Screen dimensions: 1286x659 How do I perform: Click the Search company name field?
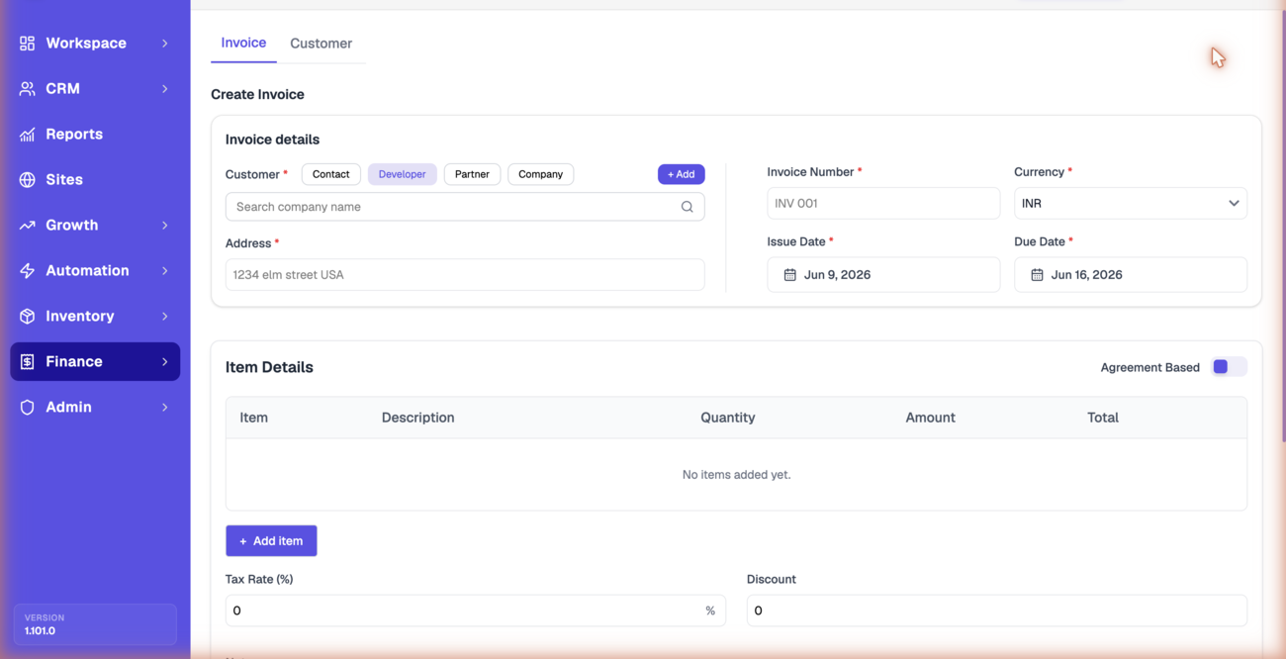point(465,207)
